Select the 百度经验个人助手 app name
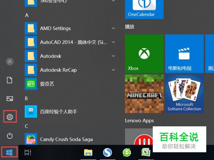The image size is (214, 160). click(x=59, y=112)
